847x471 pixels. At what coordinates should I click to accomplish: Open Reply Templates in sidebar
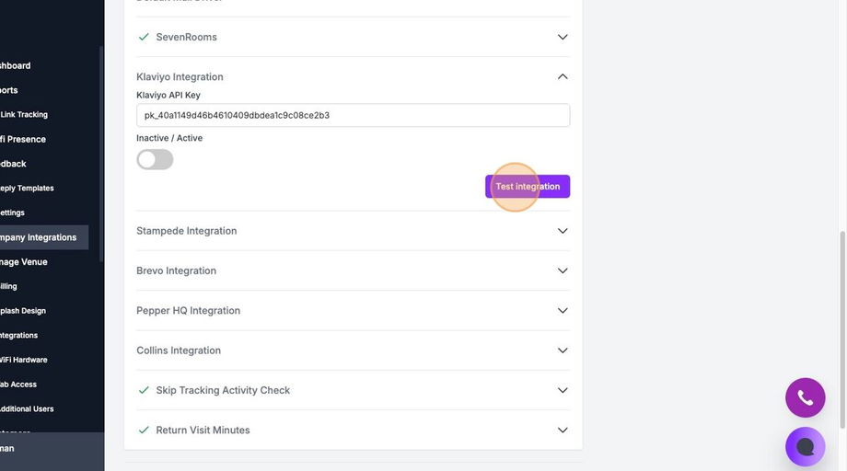point(26,189)
